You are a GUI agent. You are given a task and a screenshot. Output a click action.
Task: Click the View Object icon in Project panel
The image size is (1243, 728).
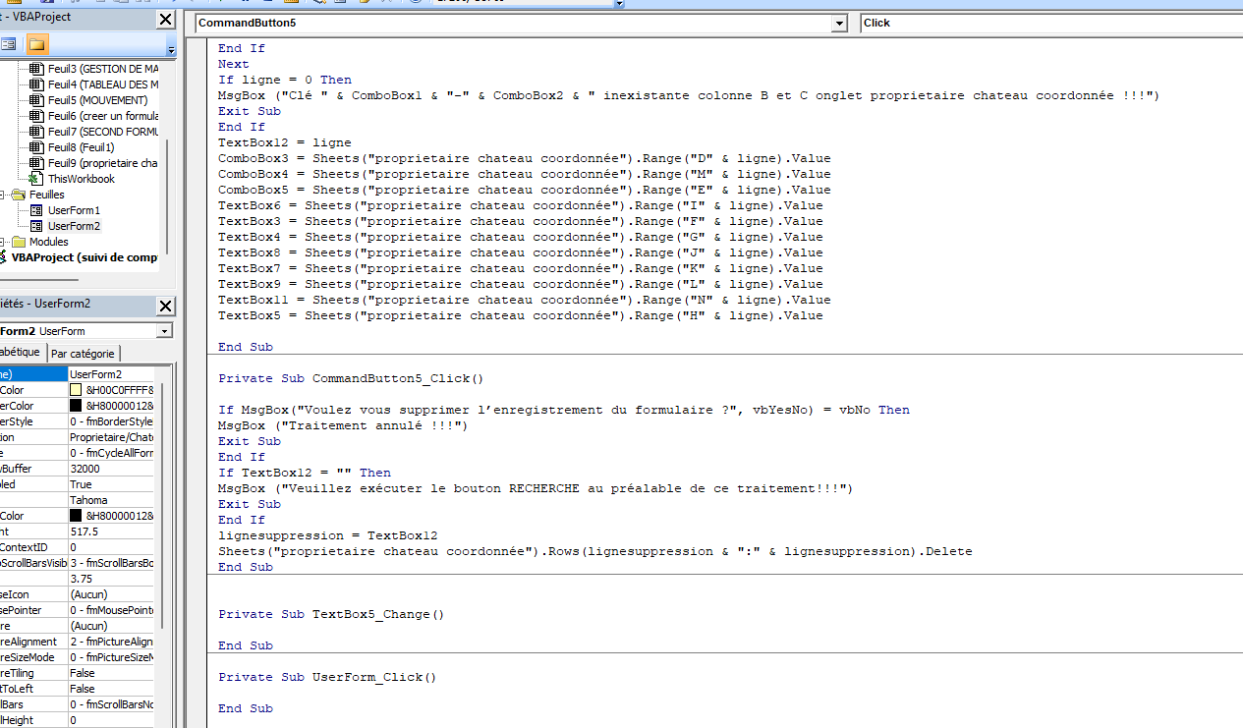click(x=9, y=44)
